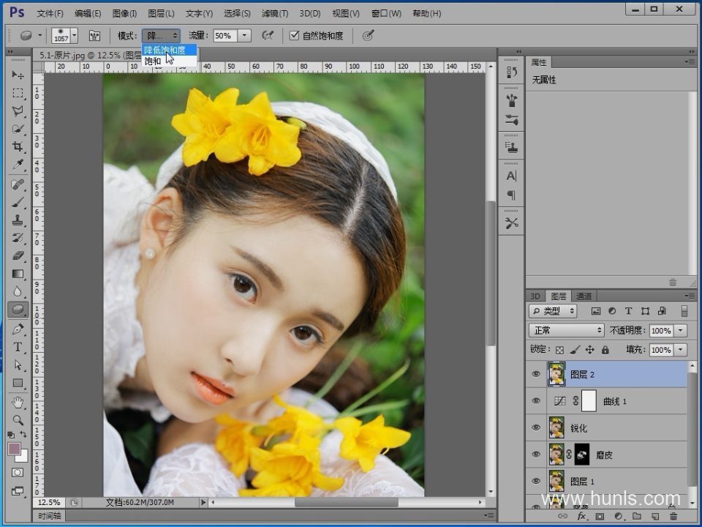Viewport: 702px width, 527px height.
Task: Change screen mode icon
Action: click(18, 491)
